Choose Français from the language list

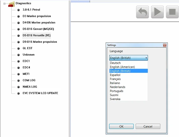129,79
